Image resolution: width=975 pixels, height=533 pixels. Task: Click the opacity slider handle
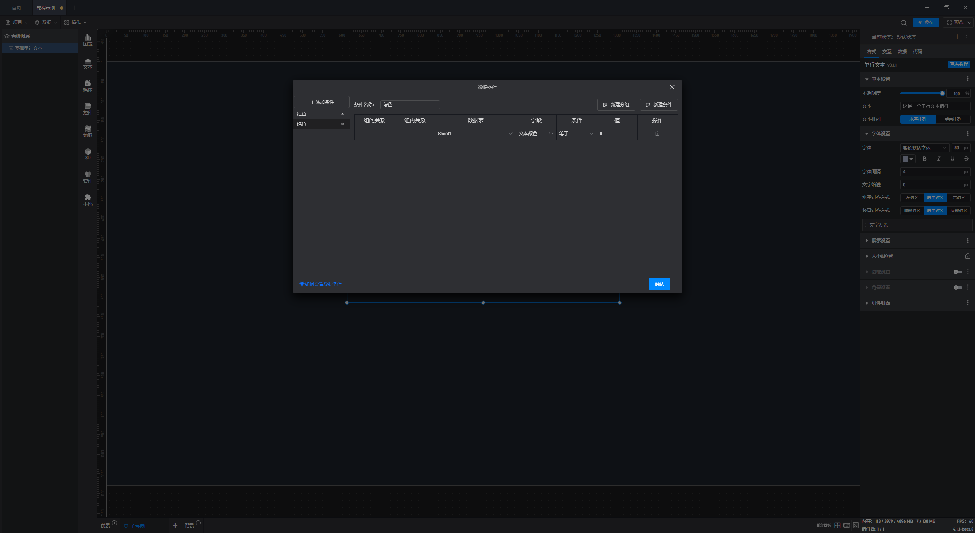point(942,93)
